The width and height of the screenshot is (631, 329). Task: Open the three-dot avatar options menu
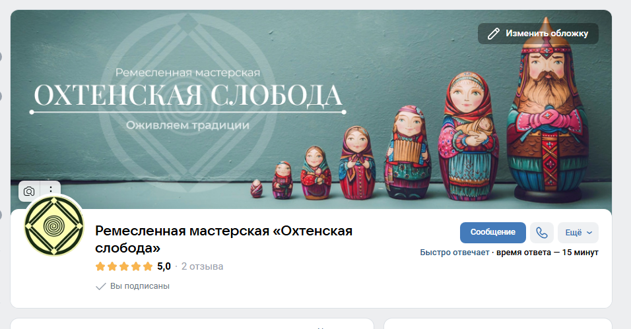pyautogui.click(x=51, y=189)
